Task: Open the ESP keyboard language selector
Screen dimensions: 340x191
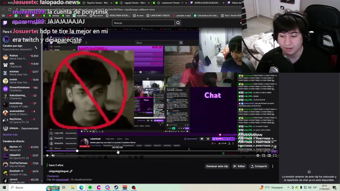Action: pos(315,188)
